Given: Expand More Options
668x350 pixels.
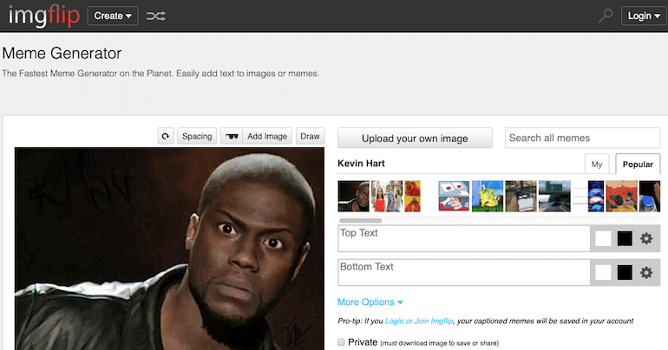Looking at the screenshot, I should click(x=370, y=302).
